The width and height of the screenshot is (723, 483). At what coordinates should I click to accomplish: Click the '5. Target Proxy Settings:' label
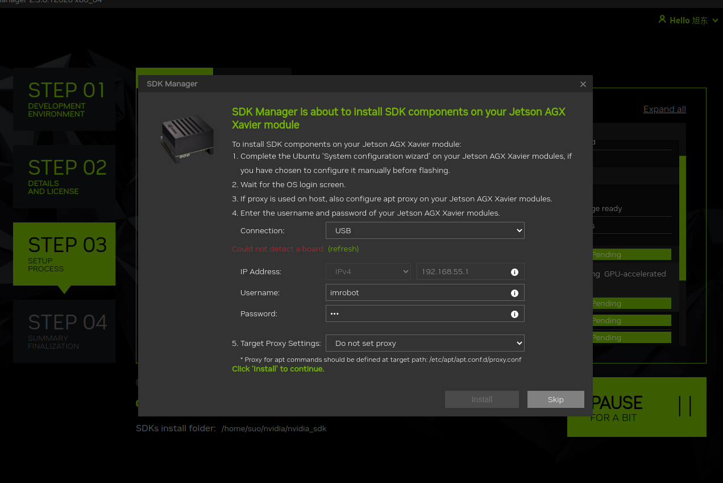point(276,343)
